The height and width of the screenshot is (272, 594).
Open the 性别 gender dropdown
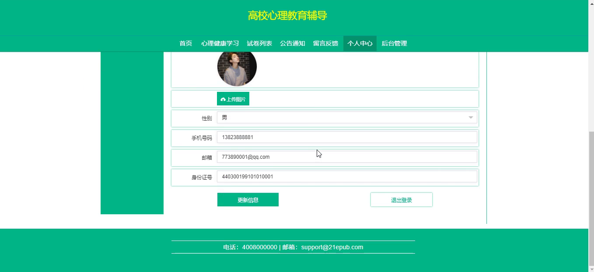pos(347,118)
